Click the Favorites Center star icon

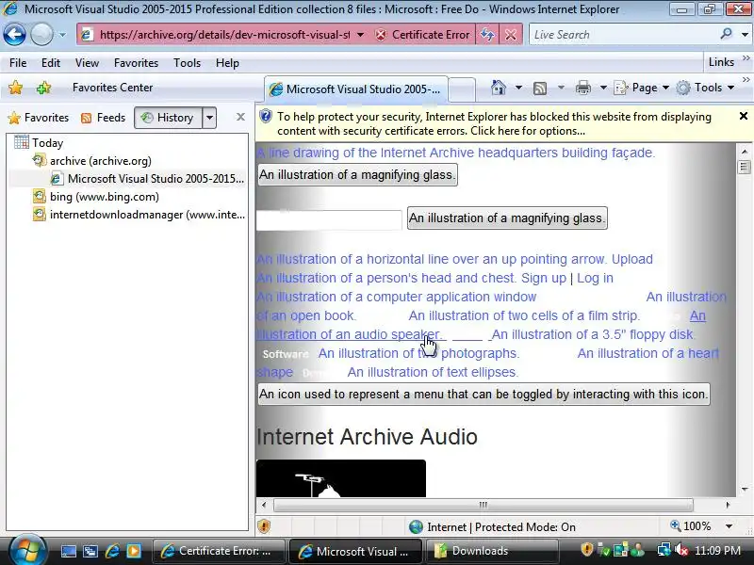coord(15,88)
